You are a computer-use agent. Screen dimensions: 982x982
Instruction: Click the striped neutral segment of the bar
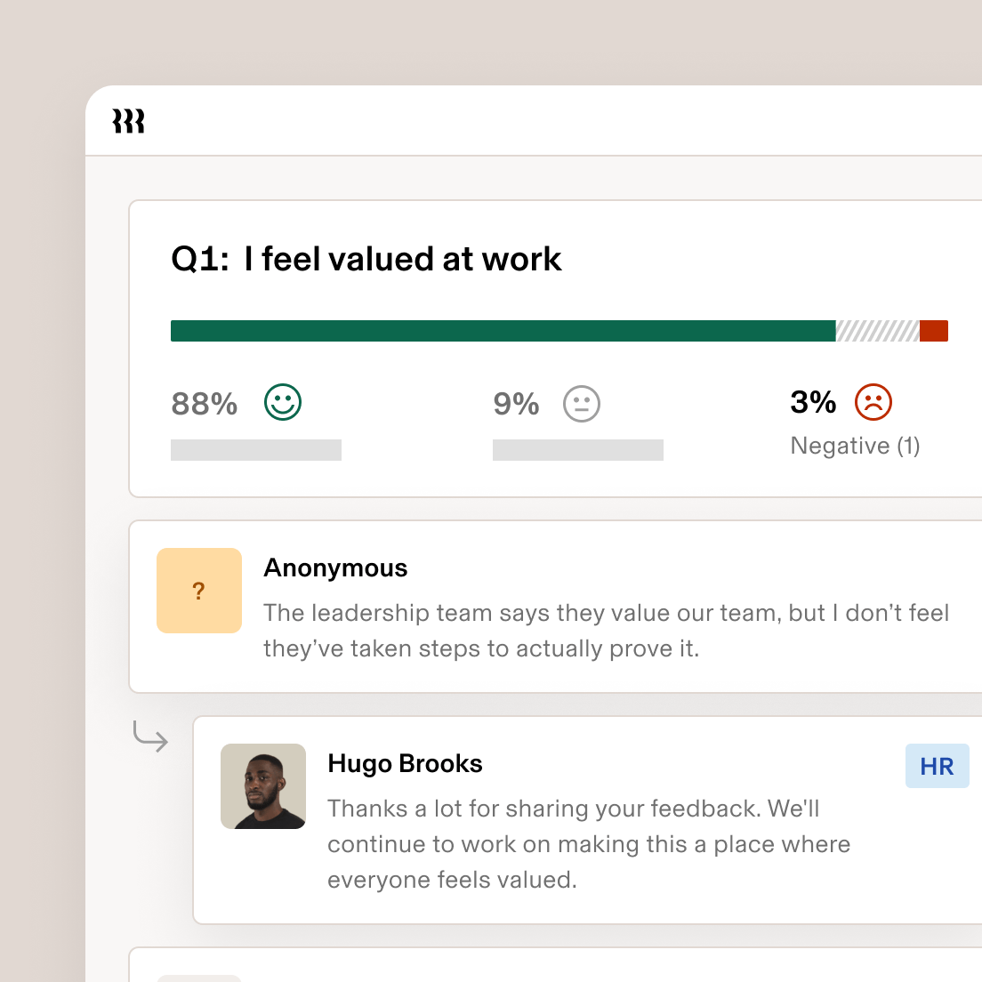tap(876, 330)
